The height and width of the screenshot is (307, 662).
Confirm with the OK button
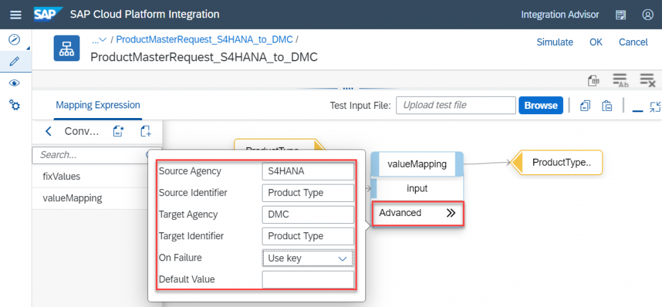pyautogui.click(x=595, y=42)
